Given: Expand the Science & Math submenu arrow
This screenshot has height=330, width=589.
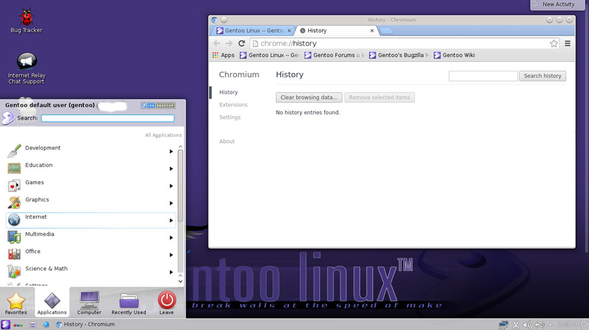Looking at the screenshot, I should point(171,272).
